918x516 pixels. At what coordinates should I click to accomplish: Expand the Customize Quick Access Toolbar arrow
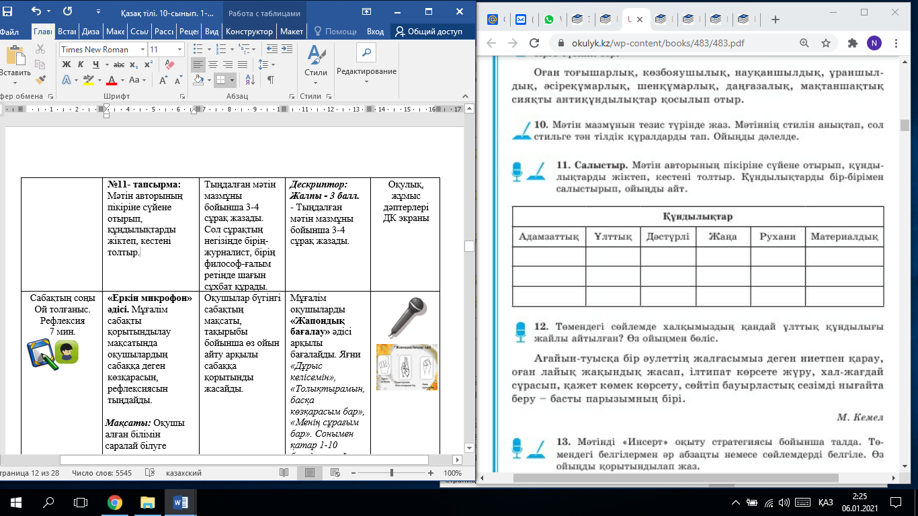click(x=98, y=11)
